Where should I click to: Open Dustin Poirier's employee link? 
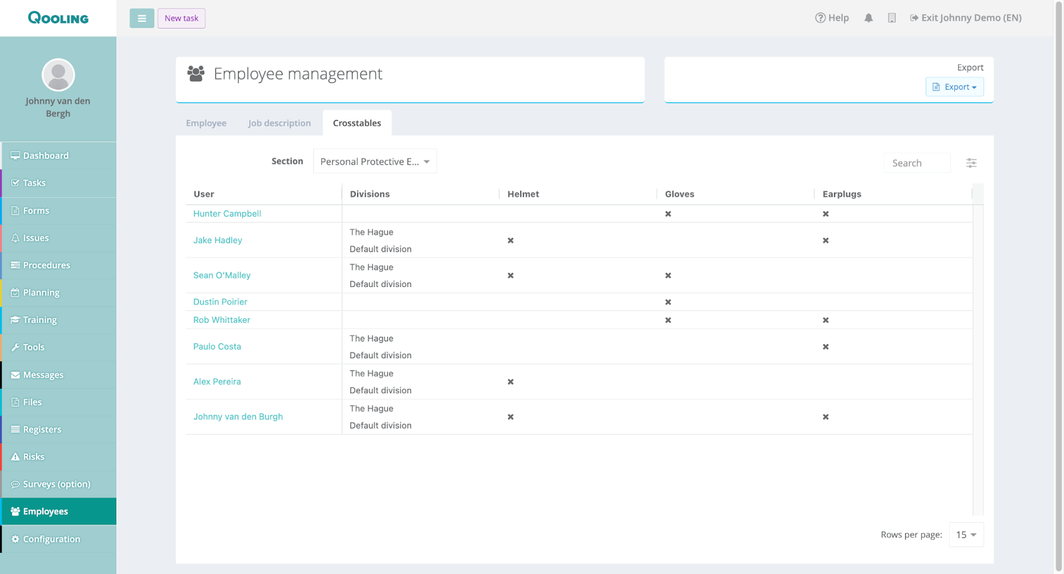coord(220,302)
